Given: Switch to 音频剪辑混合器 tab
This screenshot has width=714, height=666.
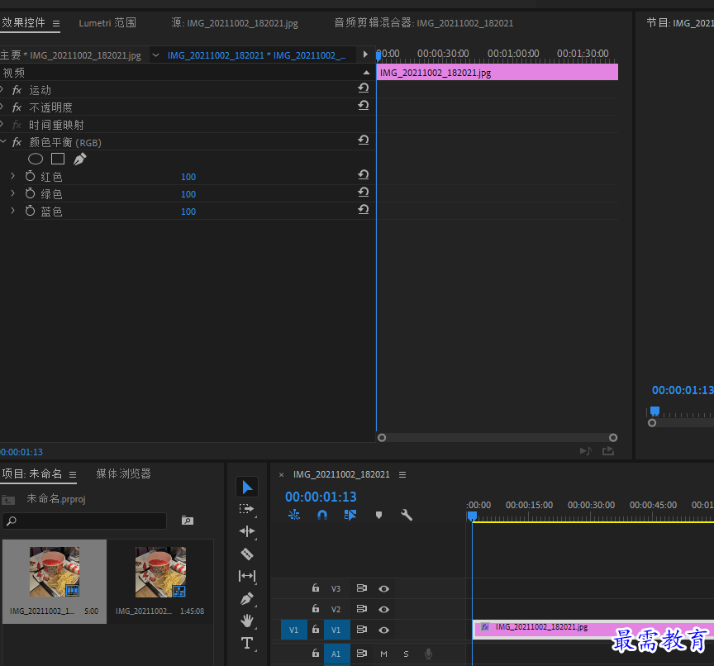Looking at the screenshot, I should (x=423, y=23).
